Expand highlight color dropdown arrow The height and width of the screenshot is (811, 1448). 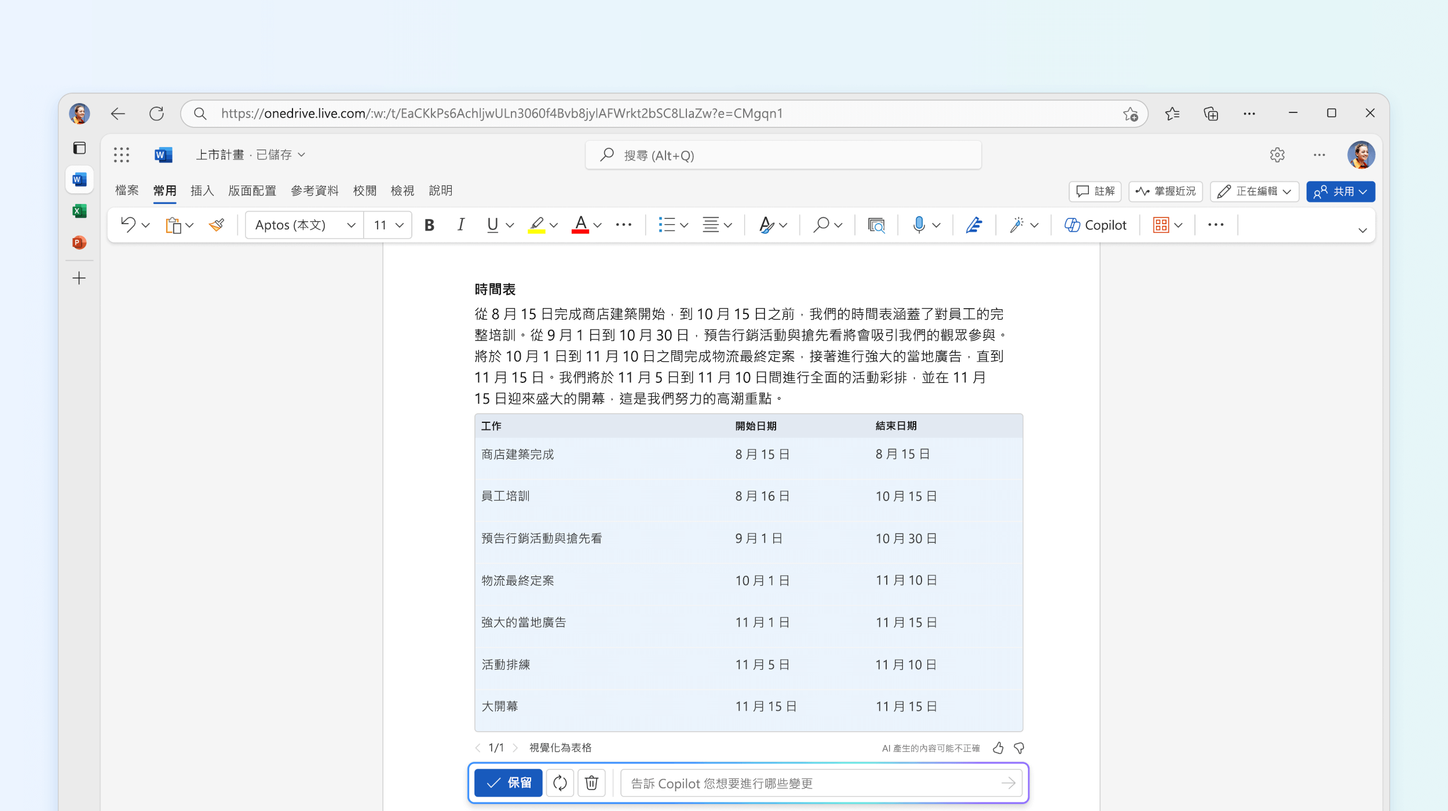[554, 225]
